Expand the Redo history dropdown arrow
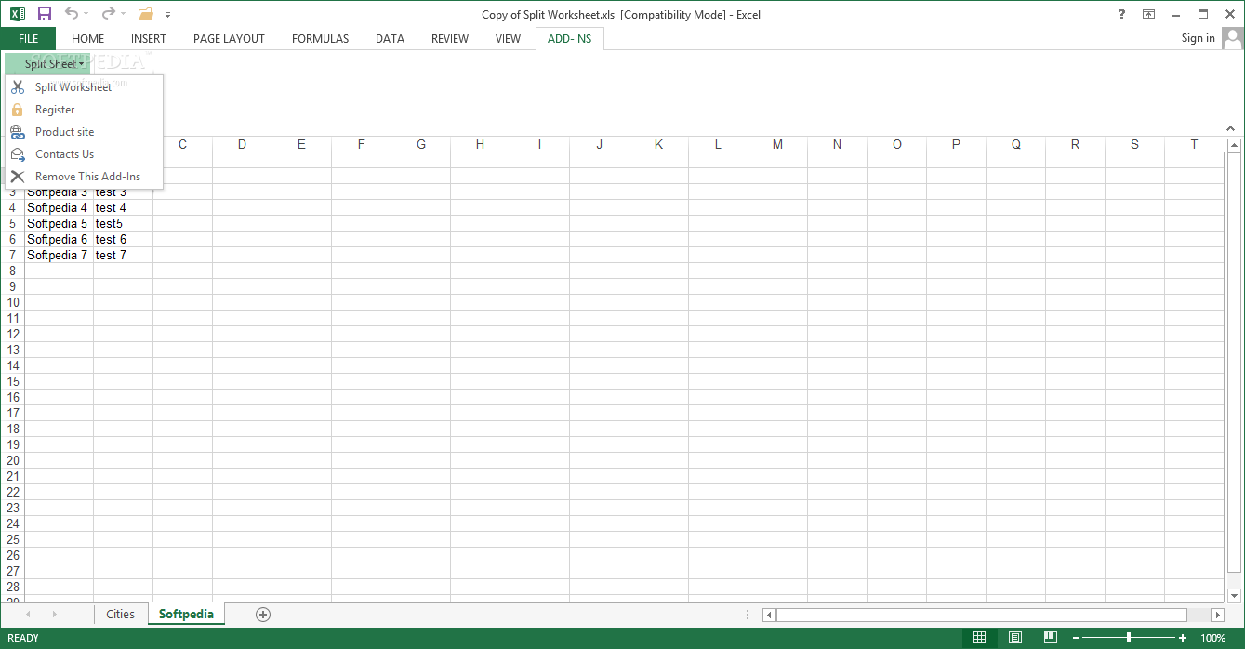The width and height of the screenshot is (1245, 649). (123, 14)
